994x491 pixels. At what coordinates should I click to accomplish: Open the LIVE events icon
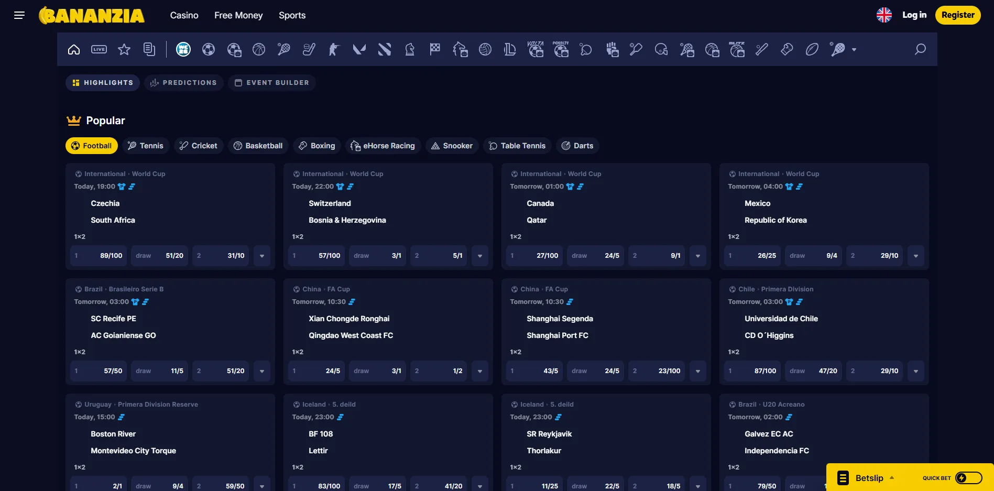coord(99,49)
